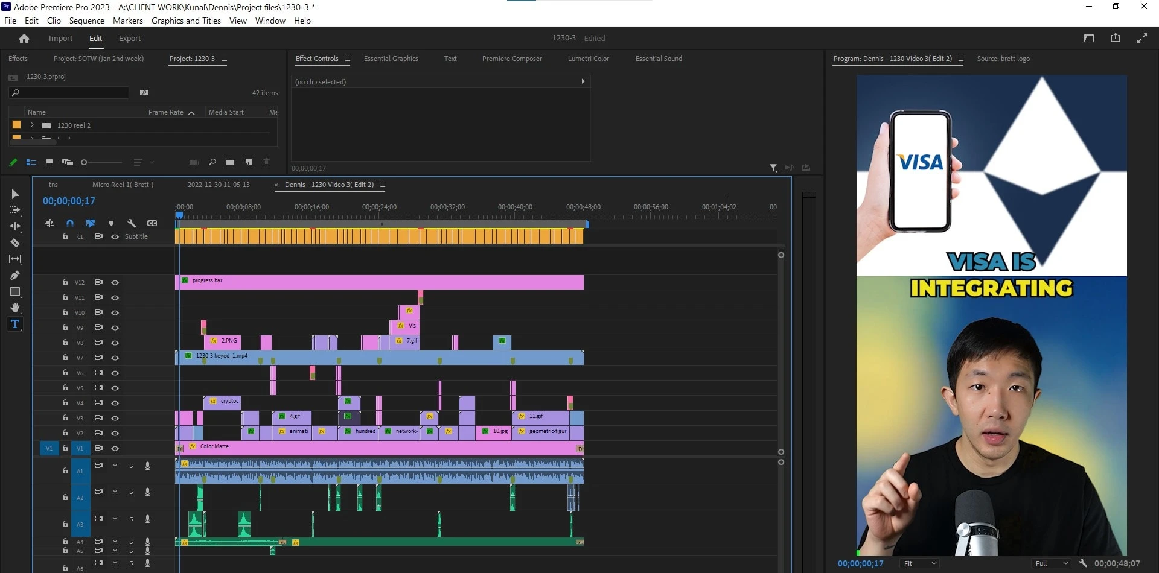Image resolution: width=1159 pixels, height=573 pixels.
Task: Toggle V1 track output eye
Action: coord(115,448)
